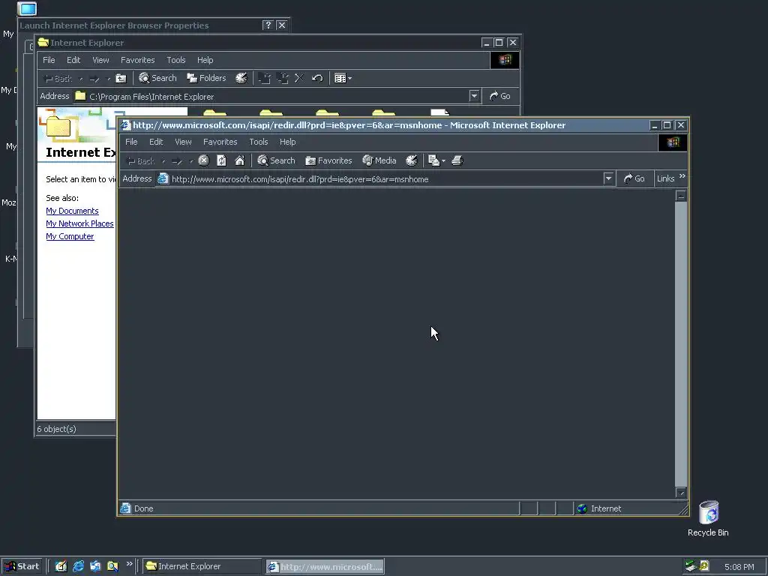Click the browser address URL field
Screen dimensions: 768x576
[379, 178]
